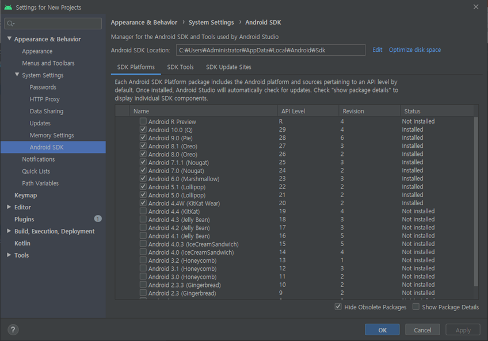
Task: Click the Android Studio logo icon
Action: [x=8, y=7]
